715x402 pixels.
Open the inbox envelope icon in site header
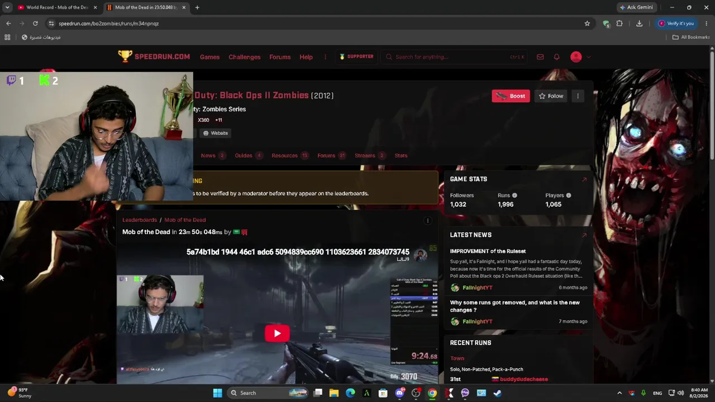tap(540, 57)
